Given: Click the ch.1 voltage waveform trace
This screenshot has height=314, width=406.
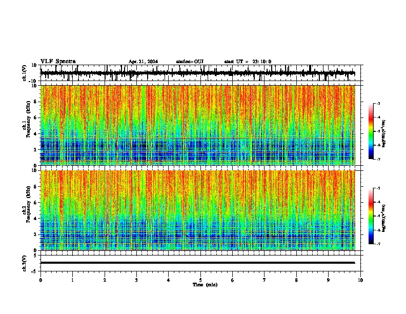Looking at the screenshot, I should (x=197, y=73).
